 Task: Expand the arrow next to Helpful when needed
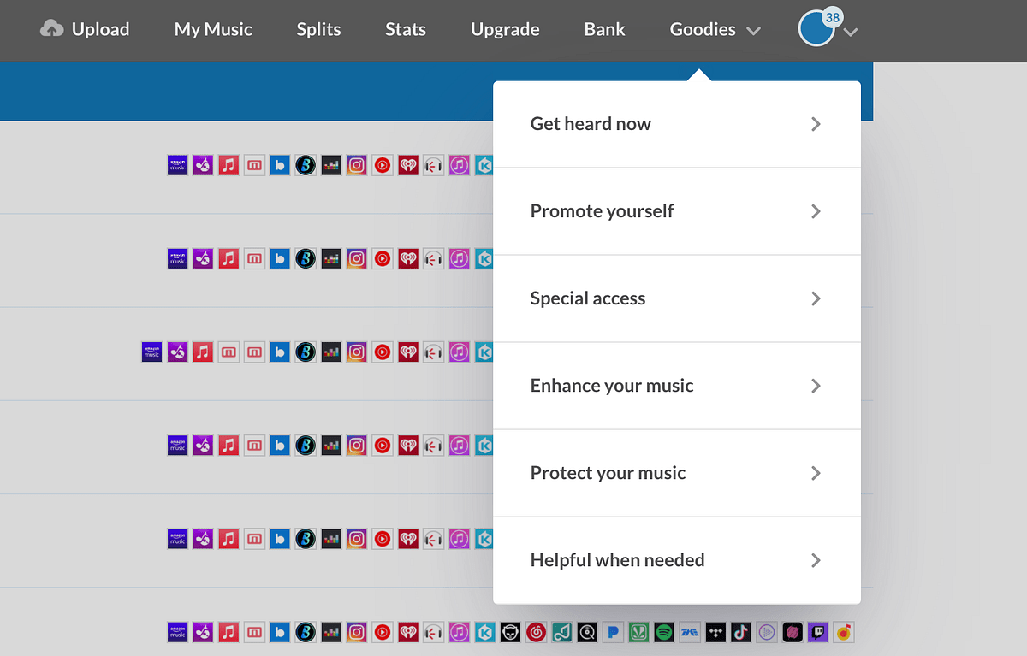(x=816, y=560)
